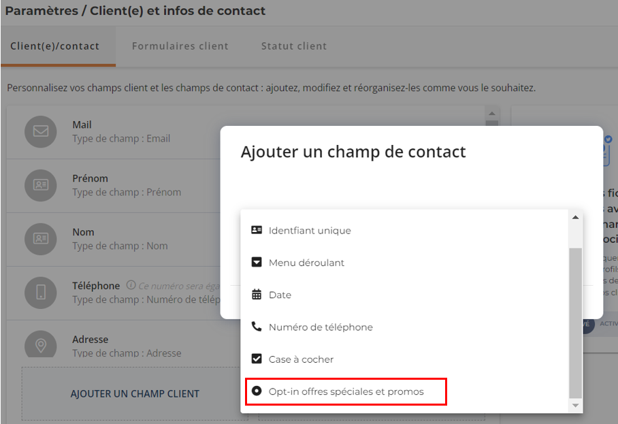Choose the Case à cocher option
618x424 pixels.
click(404, 359)
